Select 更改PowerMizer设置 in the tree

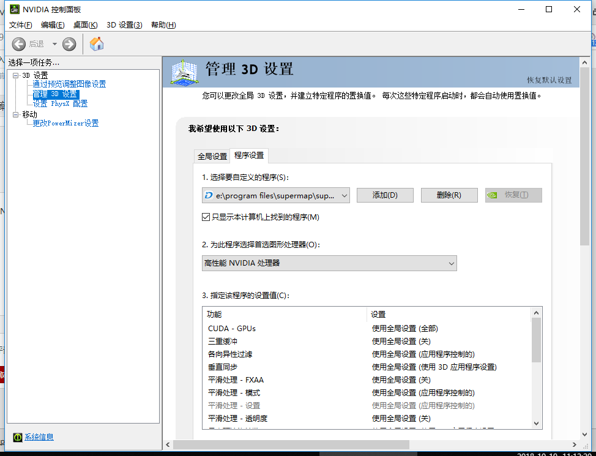click(x=65, y=123)
